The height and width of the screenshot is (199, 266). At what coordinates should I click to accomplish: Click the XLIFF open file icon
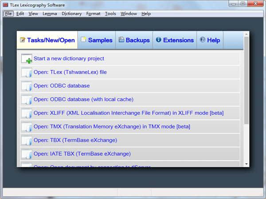click(x=27, y=113)
